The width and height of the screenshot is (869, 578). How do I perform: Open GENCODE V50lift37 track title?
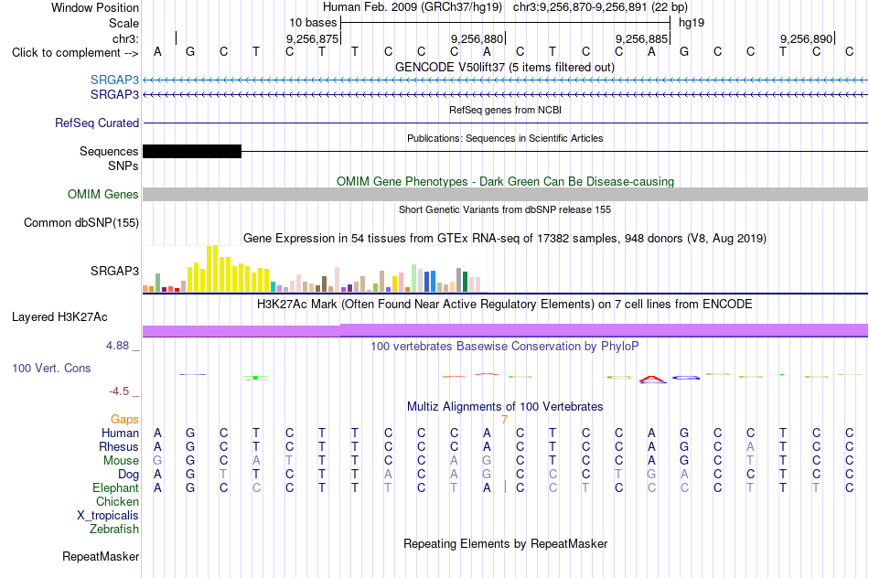click(505, 68)
